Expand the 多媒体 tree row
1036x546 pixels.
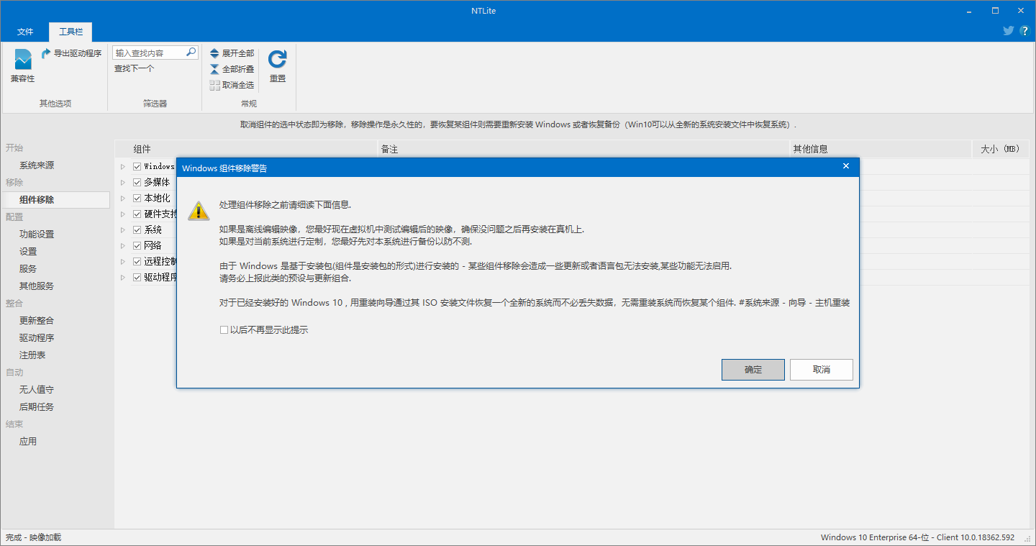coord(123,182)
